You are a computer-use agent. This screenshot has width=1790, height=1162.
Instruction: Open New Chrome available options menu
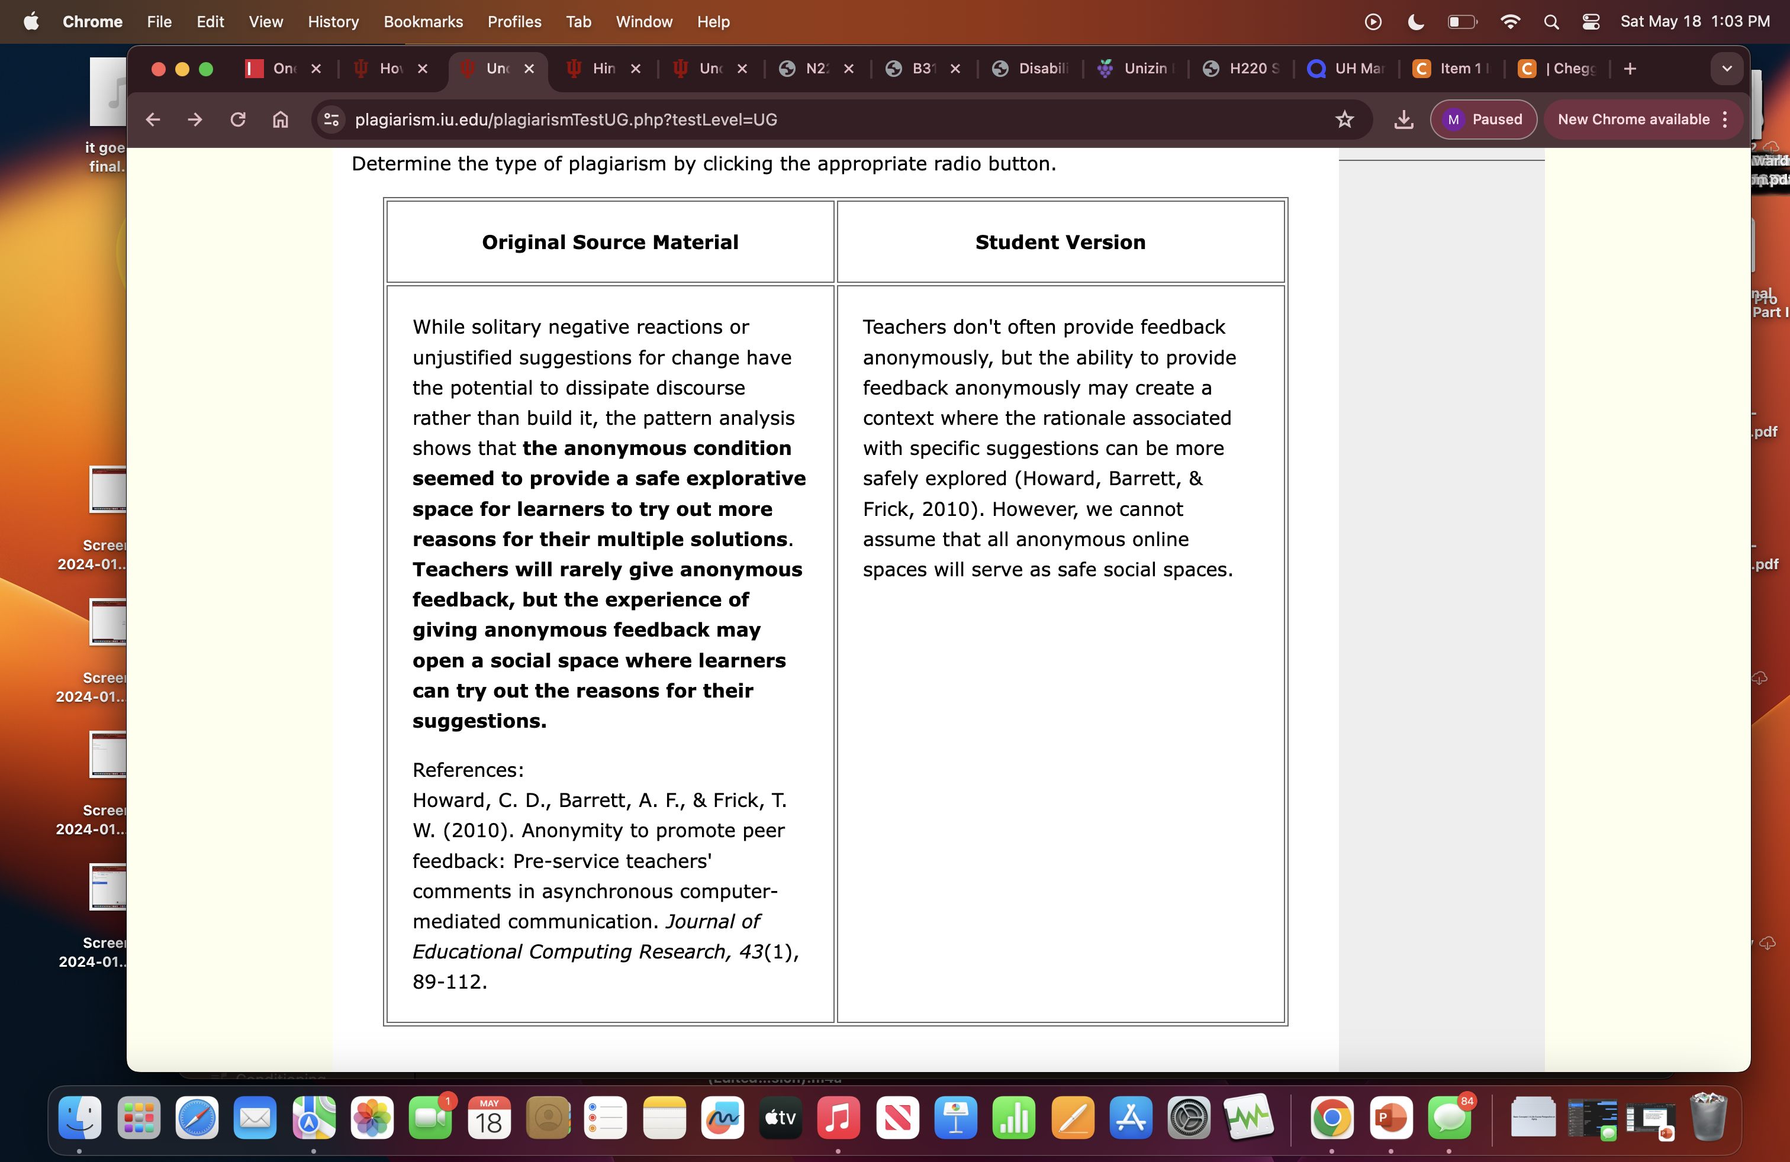click(1724, 120)
